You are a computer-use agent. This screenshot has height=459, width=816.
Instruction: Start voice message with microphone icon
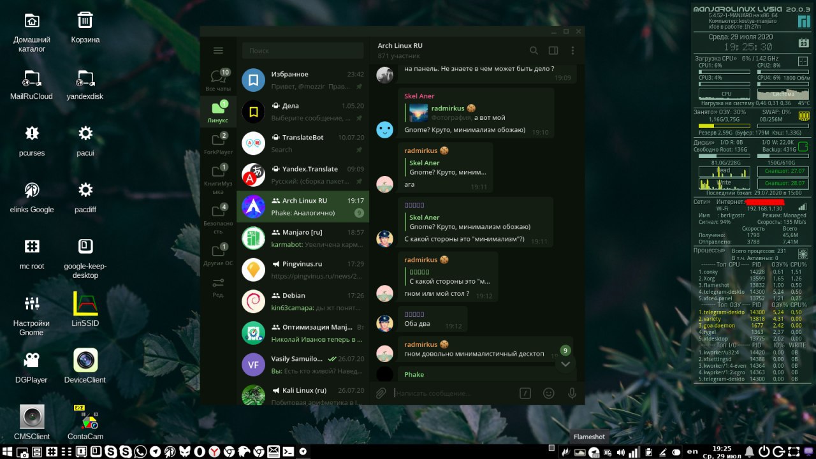(572, 393)
